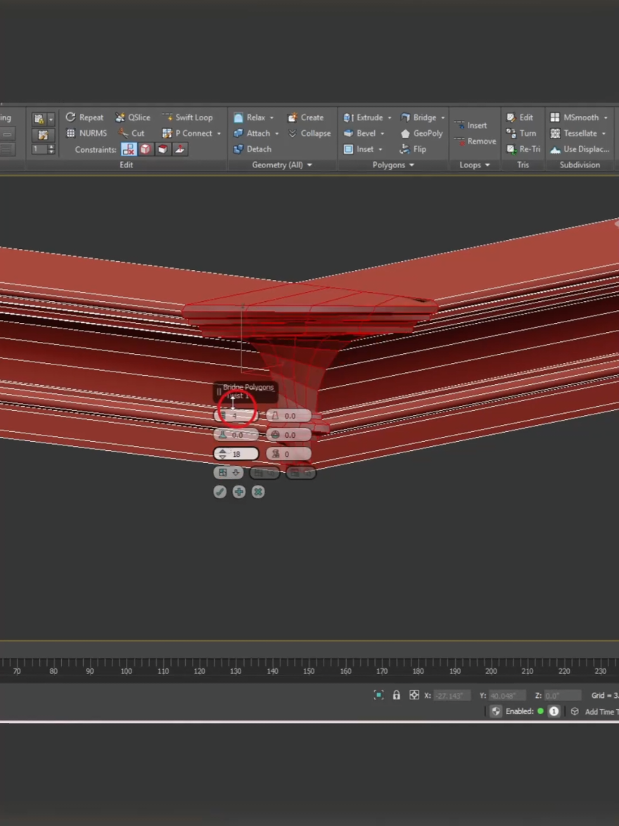This screenshot has height=826, width=619.
Task: Activate the Cut tool
Action: (131, 133)
